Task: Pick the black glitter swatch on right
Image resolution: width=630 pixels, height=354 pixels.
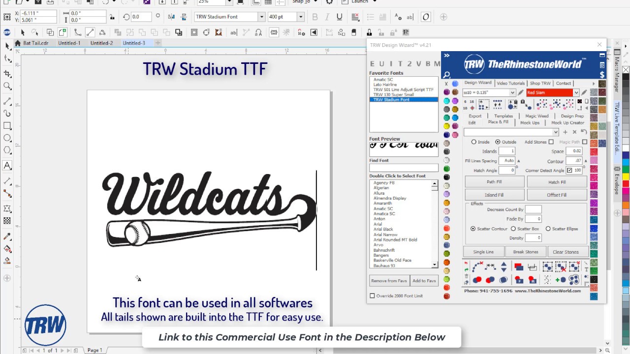Action: point(594,279)
